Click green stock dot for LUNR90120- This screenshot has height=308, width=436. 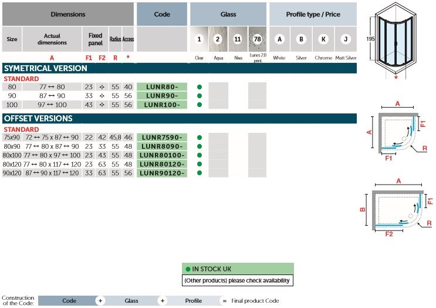tap(200, 173)
